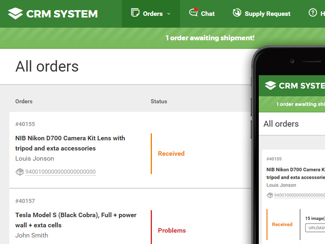Open the tracking number link on the phone
Screen dimensions: 325x244
[299, 195]
